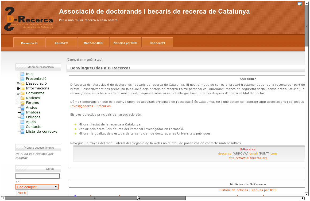Viewport: 310px width, 201px height.
Task: Open the Lloc complet dropdown
Action: (37, 187)
